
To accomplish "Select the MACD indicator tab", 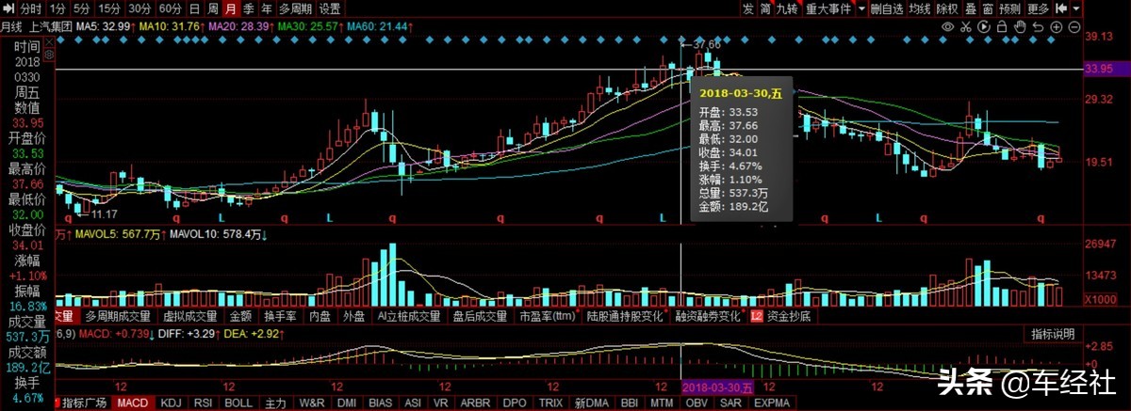I will 132,403.
